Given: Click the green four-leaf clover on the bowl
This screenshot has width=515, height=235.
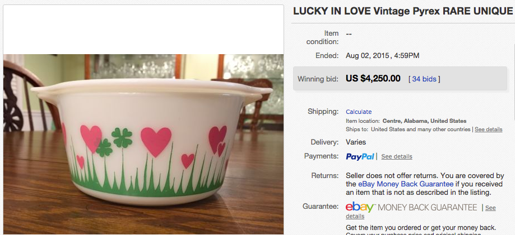Looking at the screenshot, I should (121, 137).
